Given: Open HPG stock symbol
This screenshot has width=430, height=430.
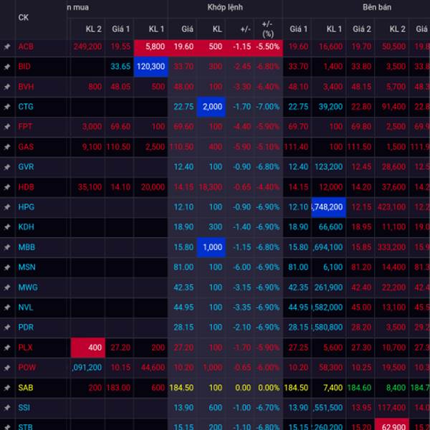Looking at the screenshot, I should click(x=27, y=207).
